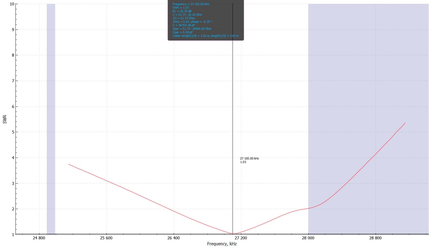Click the '1.03' value label beside the cursor line
The width and height of the screenshot is (432, 251).
click(243, 162)
